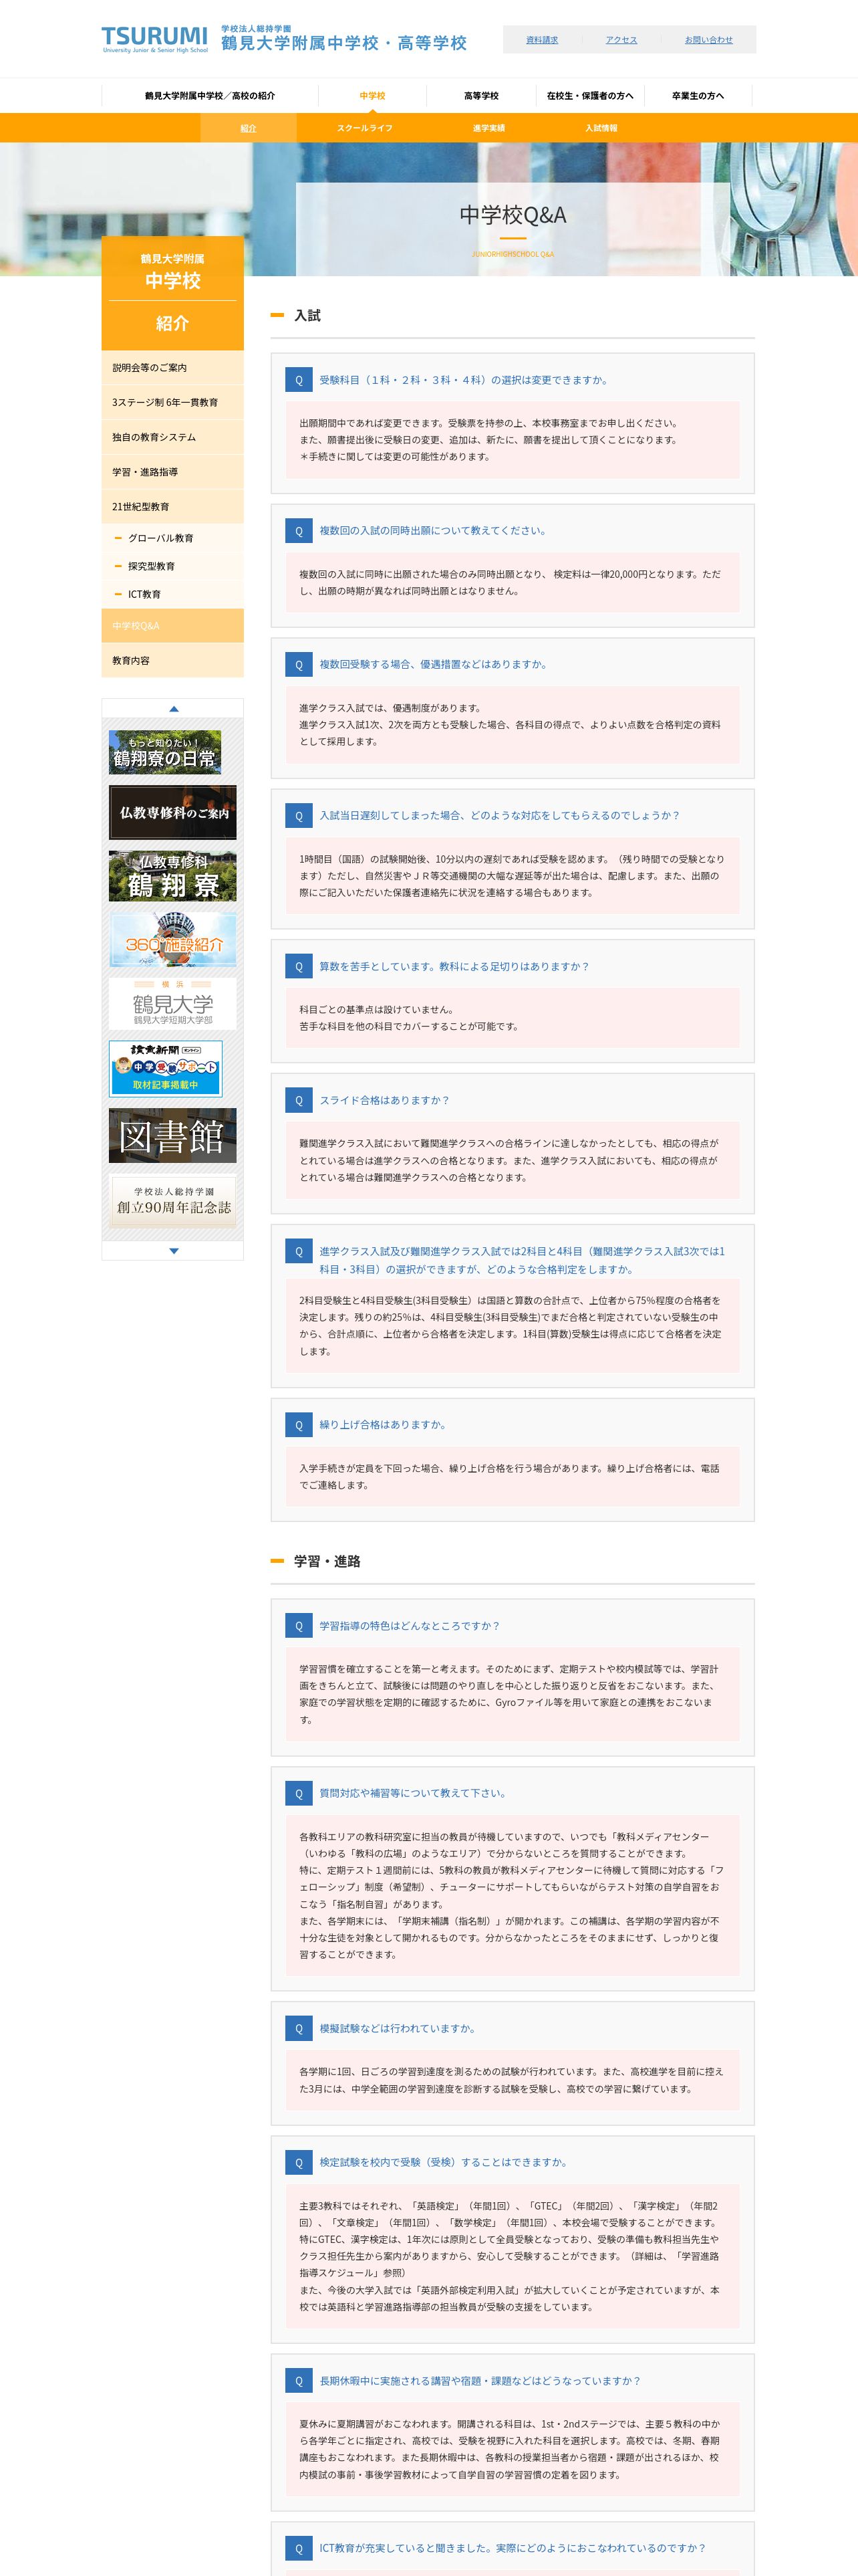Open 教育内容 sidebar item
This screenshot has width=858, height=2576.
[x=173, y=661]
